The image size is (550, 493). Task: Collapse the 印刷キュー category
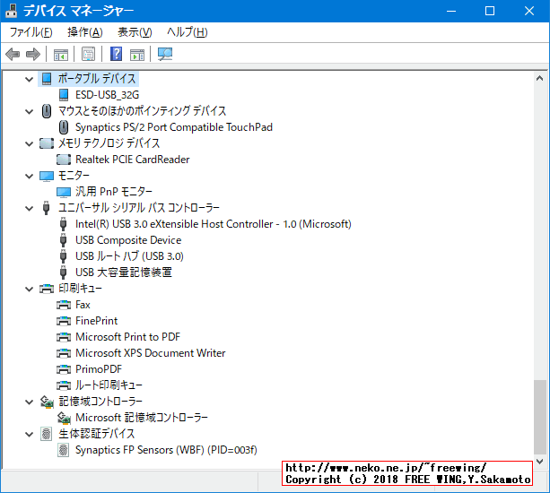30,289
